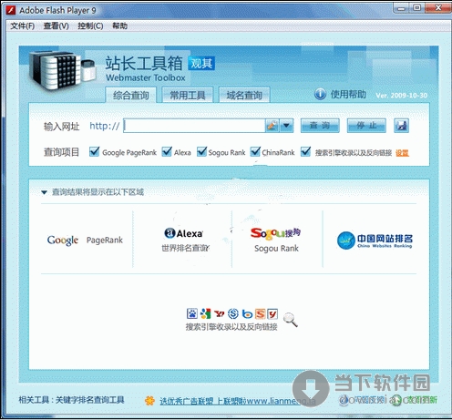The height and width of the screenshot is (420, 452).
Task: Click the Adobe Flash Player title icon
Action: pyautogui.click(x=11, y=10)
